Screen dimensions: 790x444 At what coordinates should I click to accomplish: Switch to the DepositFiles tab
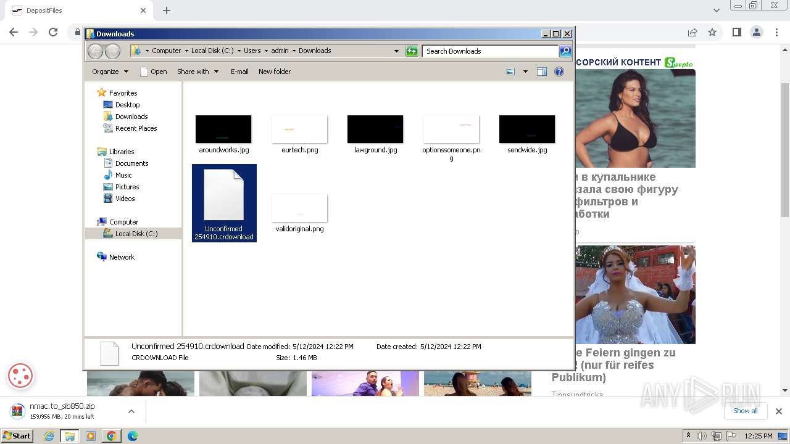(x=77, y=10)
